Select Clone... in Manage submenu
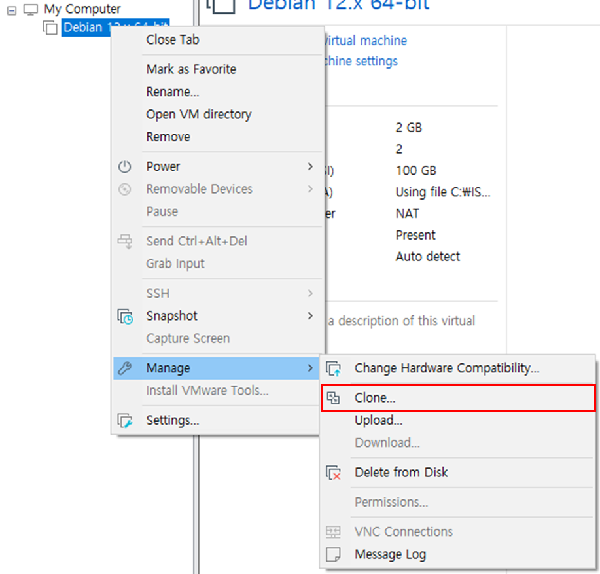 click(458, 398)
